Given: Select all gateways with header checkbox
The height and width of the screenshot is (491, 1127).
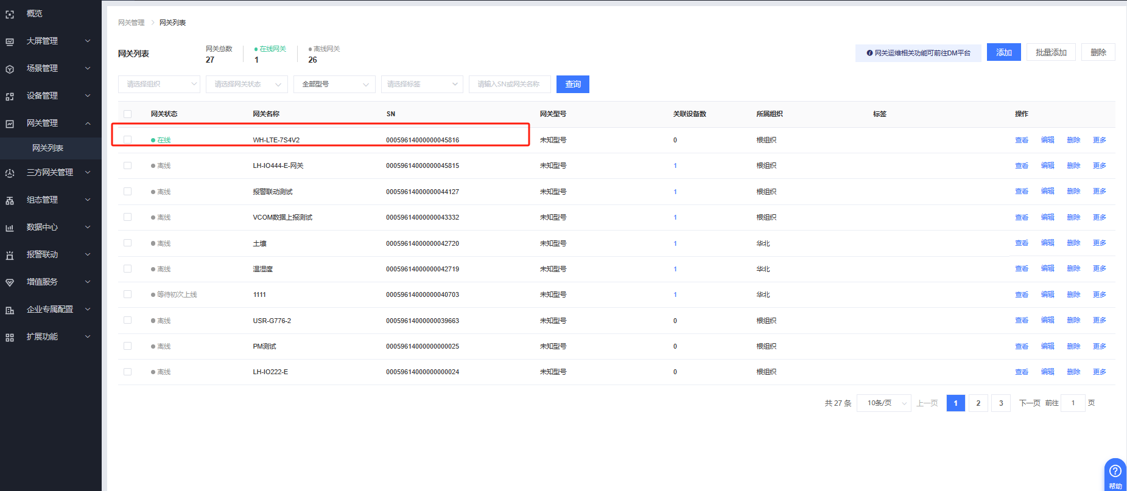Looking at the screenshot, I should click(x=127, y=114).
